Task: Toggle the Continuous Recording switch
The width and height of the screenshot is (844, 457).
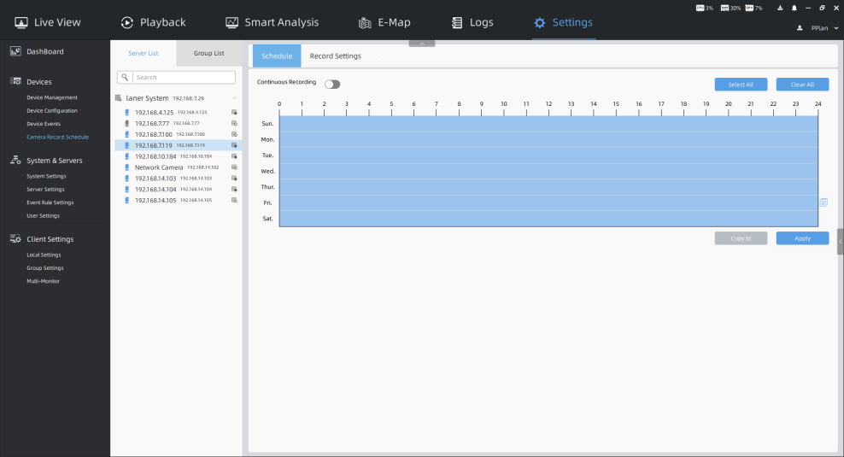Action: click(332, 84)
